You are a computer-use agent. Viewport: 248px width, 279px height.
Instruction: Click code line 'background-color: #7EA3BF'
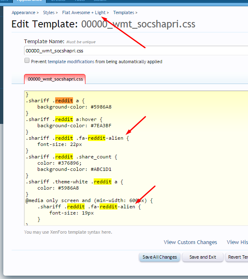coord(74,126)
